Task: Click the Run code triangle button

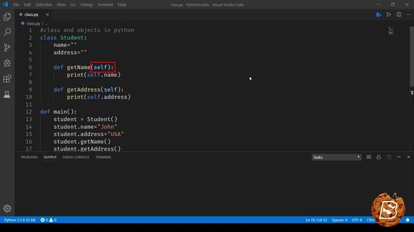Action: [x=389, y=14]
